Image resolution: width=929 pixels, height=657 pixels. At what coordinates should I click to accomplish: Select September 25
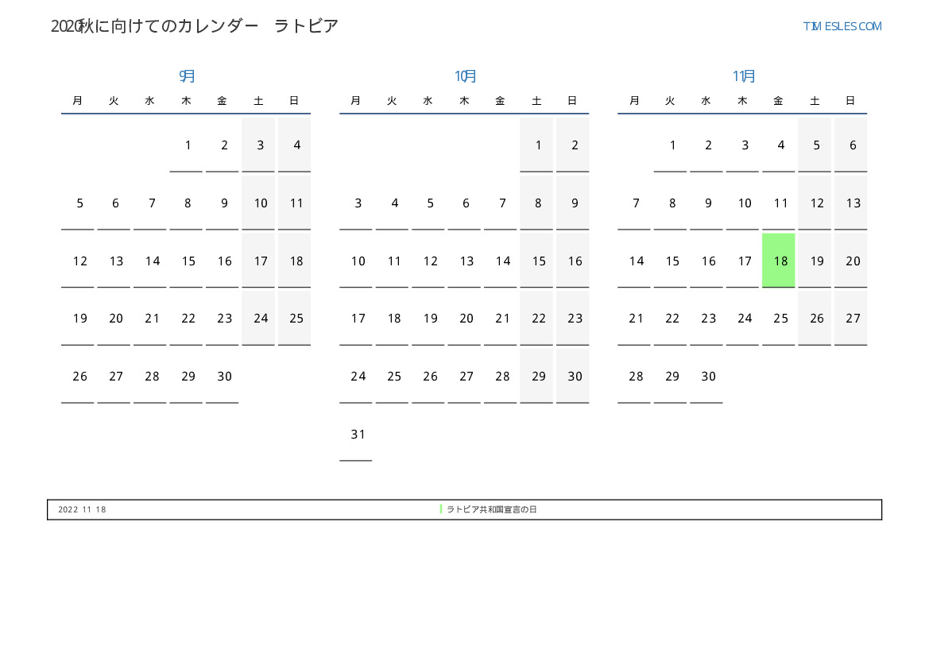tap(295, 318)
